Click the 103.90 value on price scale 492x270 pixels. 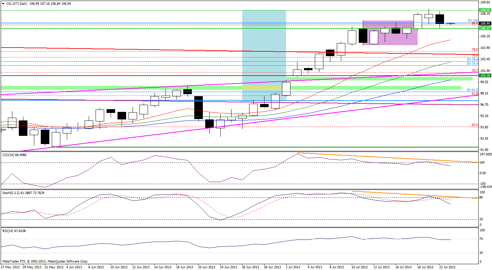pos(485,48)
